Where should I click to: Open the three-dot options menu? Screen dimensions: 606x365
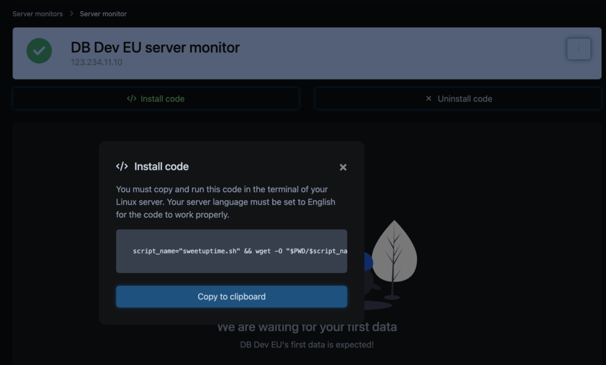click(x=578, y=49)
